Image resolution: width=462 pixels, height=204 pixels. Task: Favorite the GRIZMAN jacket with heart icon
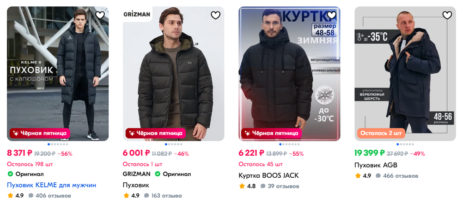[216, 15]
